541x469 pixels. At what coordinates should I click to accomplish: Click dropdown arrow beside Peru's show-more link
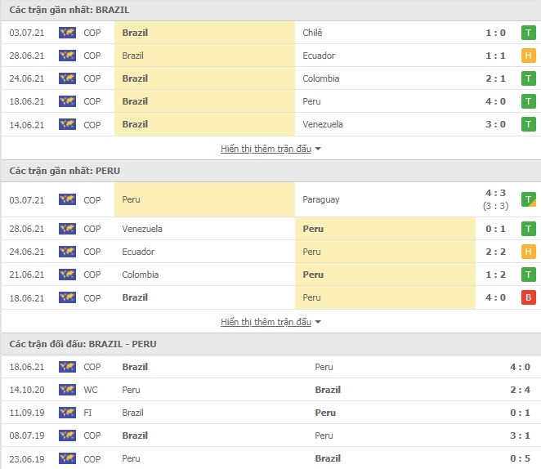click(x=318, y=322)
